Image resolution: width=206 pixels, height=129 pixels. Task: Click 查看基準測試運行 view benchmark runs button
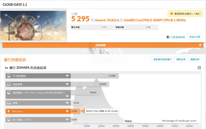[162, 59]
